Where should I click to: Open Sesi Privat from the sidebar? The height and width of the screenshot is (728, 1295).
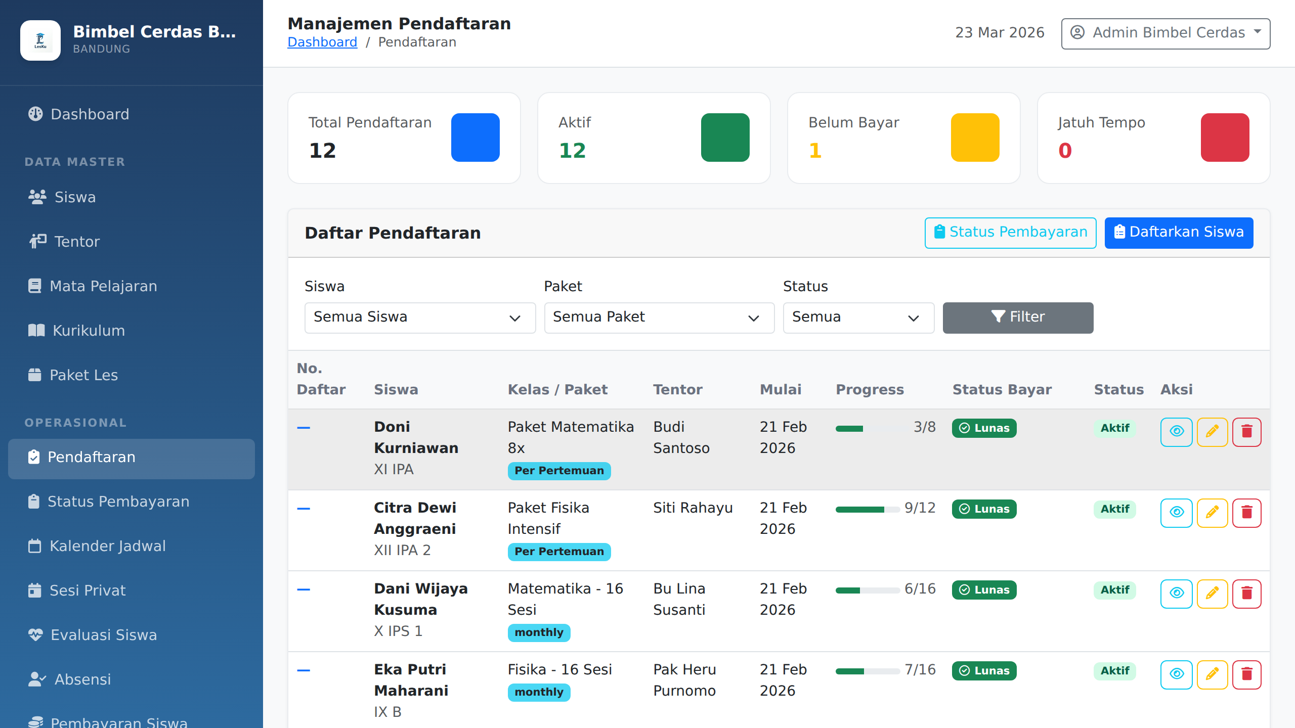[x=87, y=590]
